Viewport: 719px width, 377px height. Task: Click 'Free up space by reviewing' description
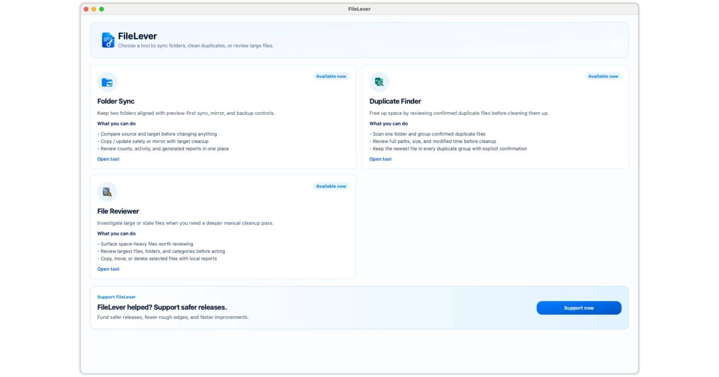[459, 113]
